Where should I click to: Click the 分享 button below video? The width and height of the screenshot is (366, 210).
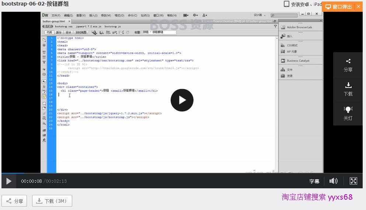click(x=14, y=201)
